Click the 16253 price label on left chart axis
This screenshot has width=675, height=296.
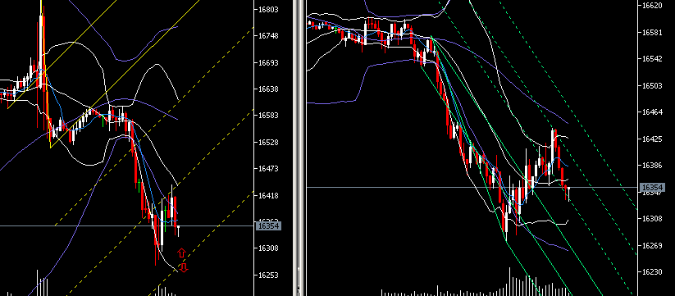pos(268,276)
